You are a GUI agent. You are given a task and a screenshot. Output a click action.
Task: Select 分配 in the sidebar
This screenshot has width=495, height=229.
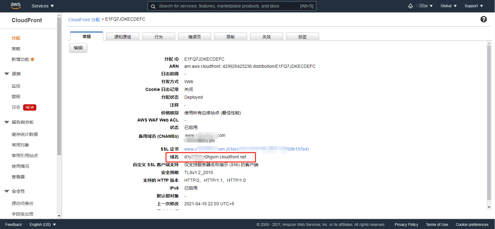coord(16,38)
